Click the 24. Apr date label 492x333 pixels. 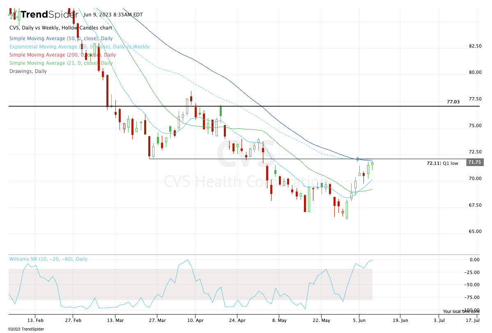(x=237, y=320)
